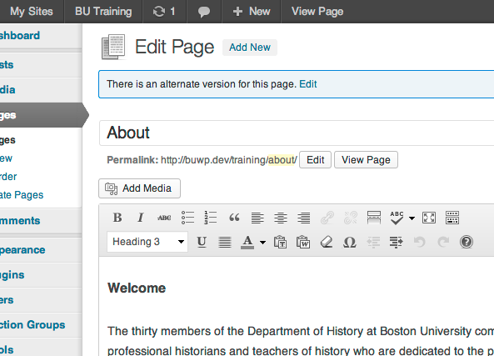494x356 pixels.
Task: Paste from Word using clipboard icon
Action: pos(303,242)
